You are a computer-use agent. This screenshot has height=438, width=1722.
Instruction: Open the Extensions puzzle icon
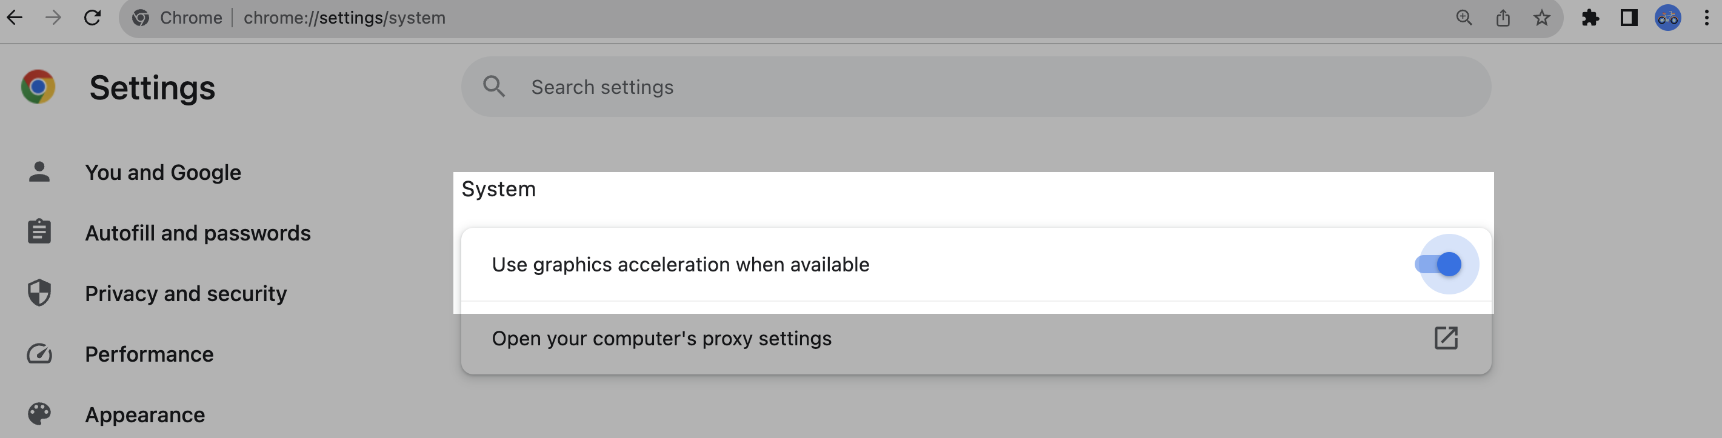click(x=1590, y=18)
